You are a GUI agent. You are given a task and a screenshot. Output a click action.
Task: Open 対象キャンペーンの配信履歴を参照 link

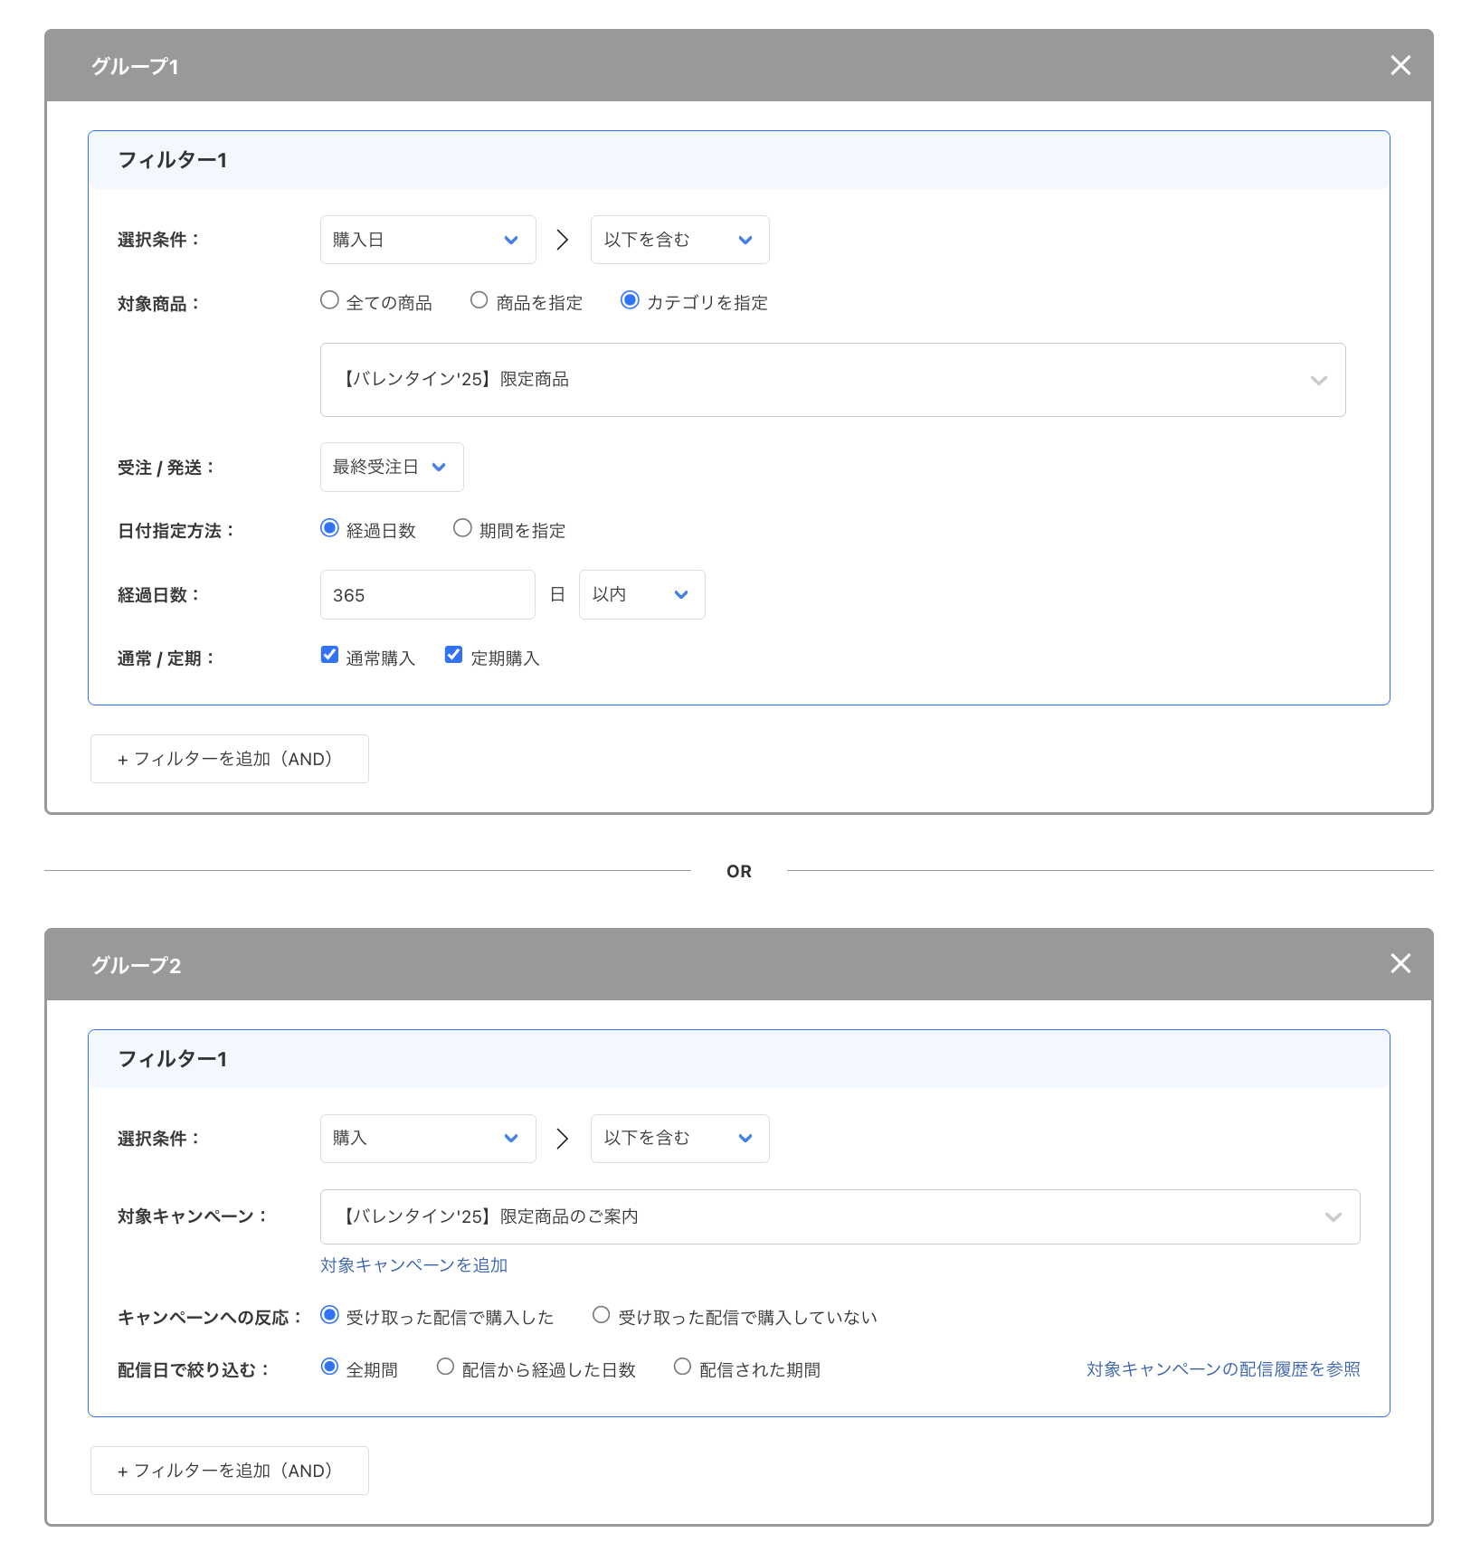[1222, 1368]
